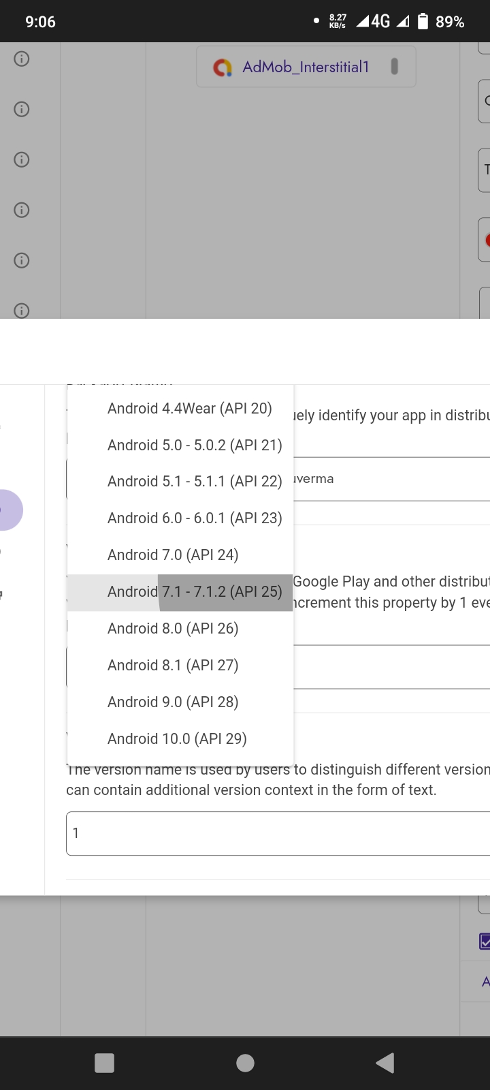Viewport: 490px width, 1090px height.
Task: Select the AdMob_Interstitial1 component label
Action: coord(306,67)
